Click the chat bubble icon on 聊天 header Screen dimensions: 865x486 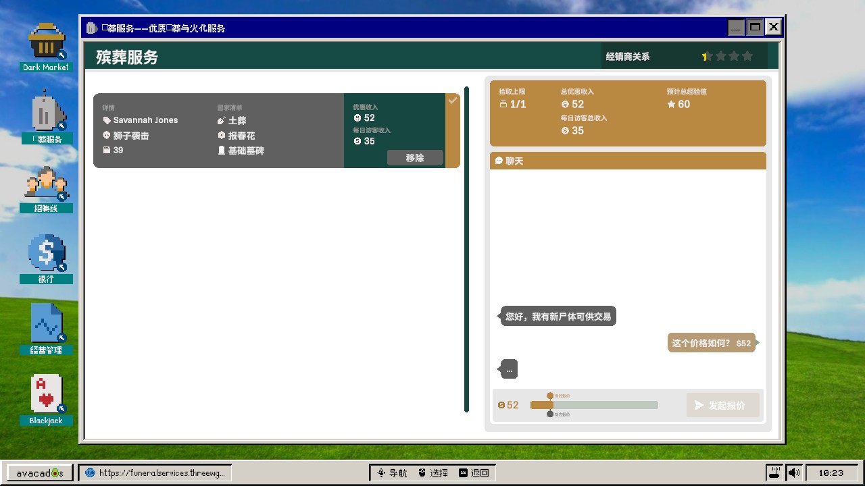(x=500, y=161)
